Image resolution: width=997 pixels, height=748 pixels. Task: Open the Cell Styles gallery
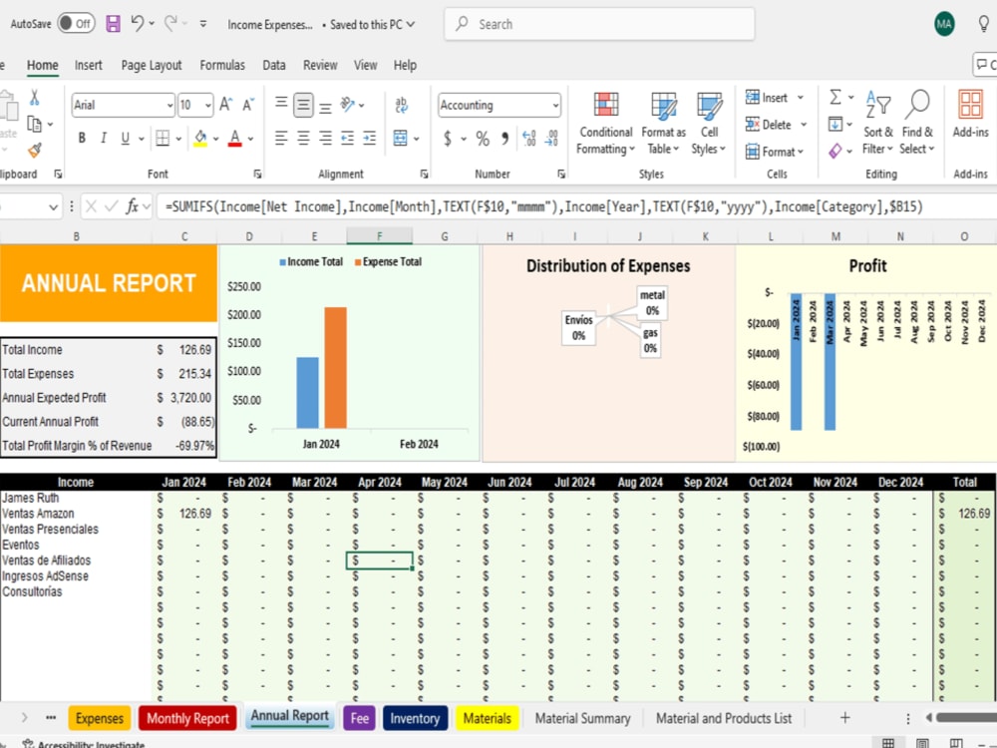point(708,124)
